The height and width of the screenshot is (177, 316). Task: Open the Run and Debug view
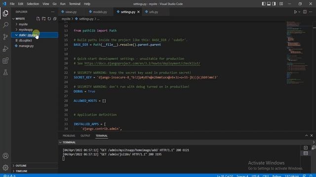coord(5,49)
